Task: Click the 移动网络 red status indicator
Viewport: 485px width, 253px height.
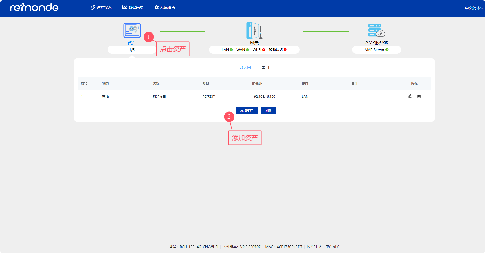Action: [x=285, y=50]
